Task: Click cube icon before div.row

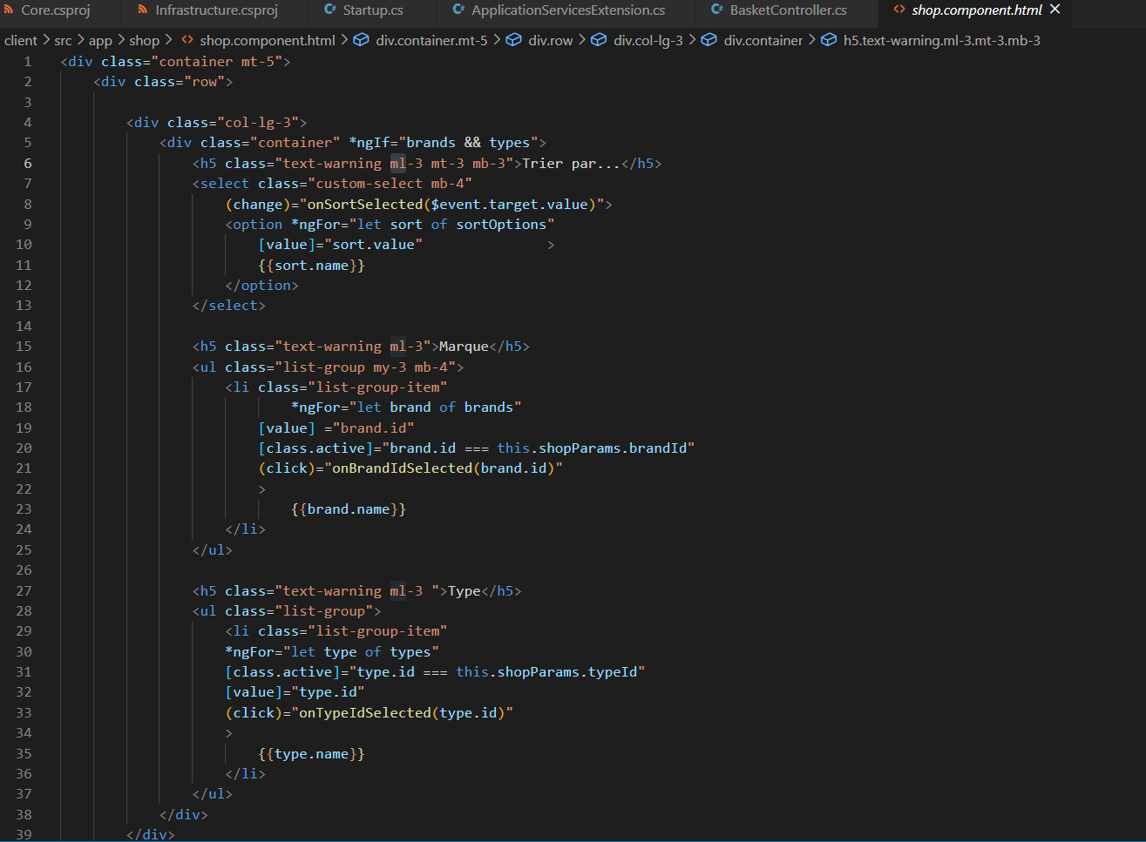Action: 514,40
